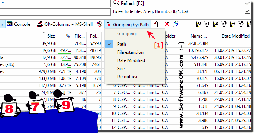The height and width of the screenshot is (133, 254).
Task: Click the 3.986 name value cell
Action: pos(203,120)
